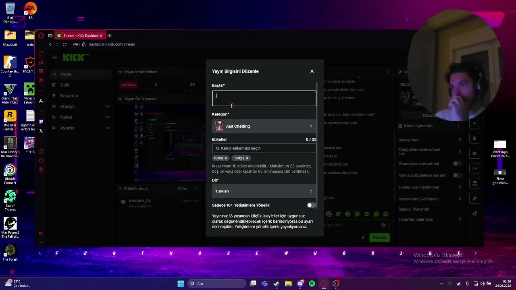Toggle Yalnızca ifadelerle sohbet switch
The image size is (516, 290).
click(x=457, y=175)
